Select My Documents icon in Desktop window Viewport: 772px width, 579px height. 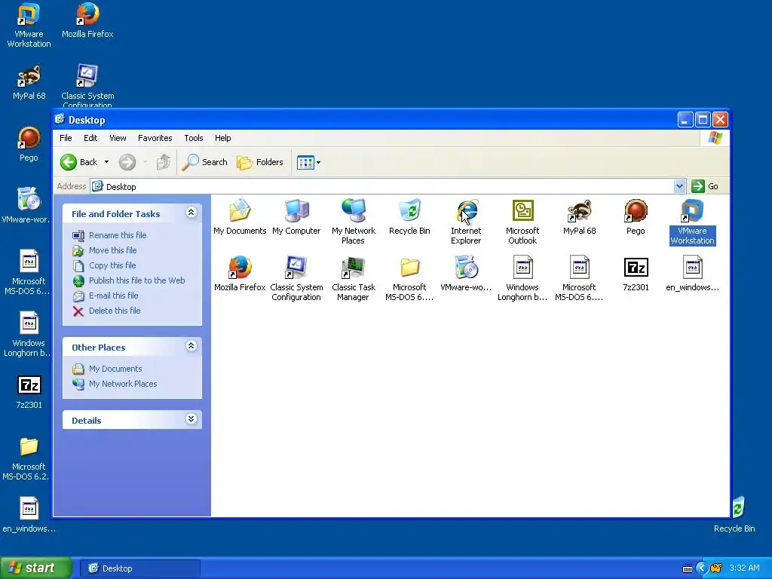click(x=240, y=216)
